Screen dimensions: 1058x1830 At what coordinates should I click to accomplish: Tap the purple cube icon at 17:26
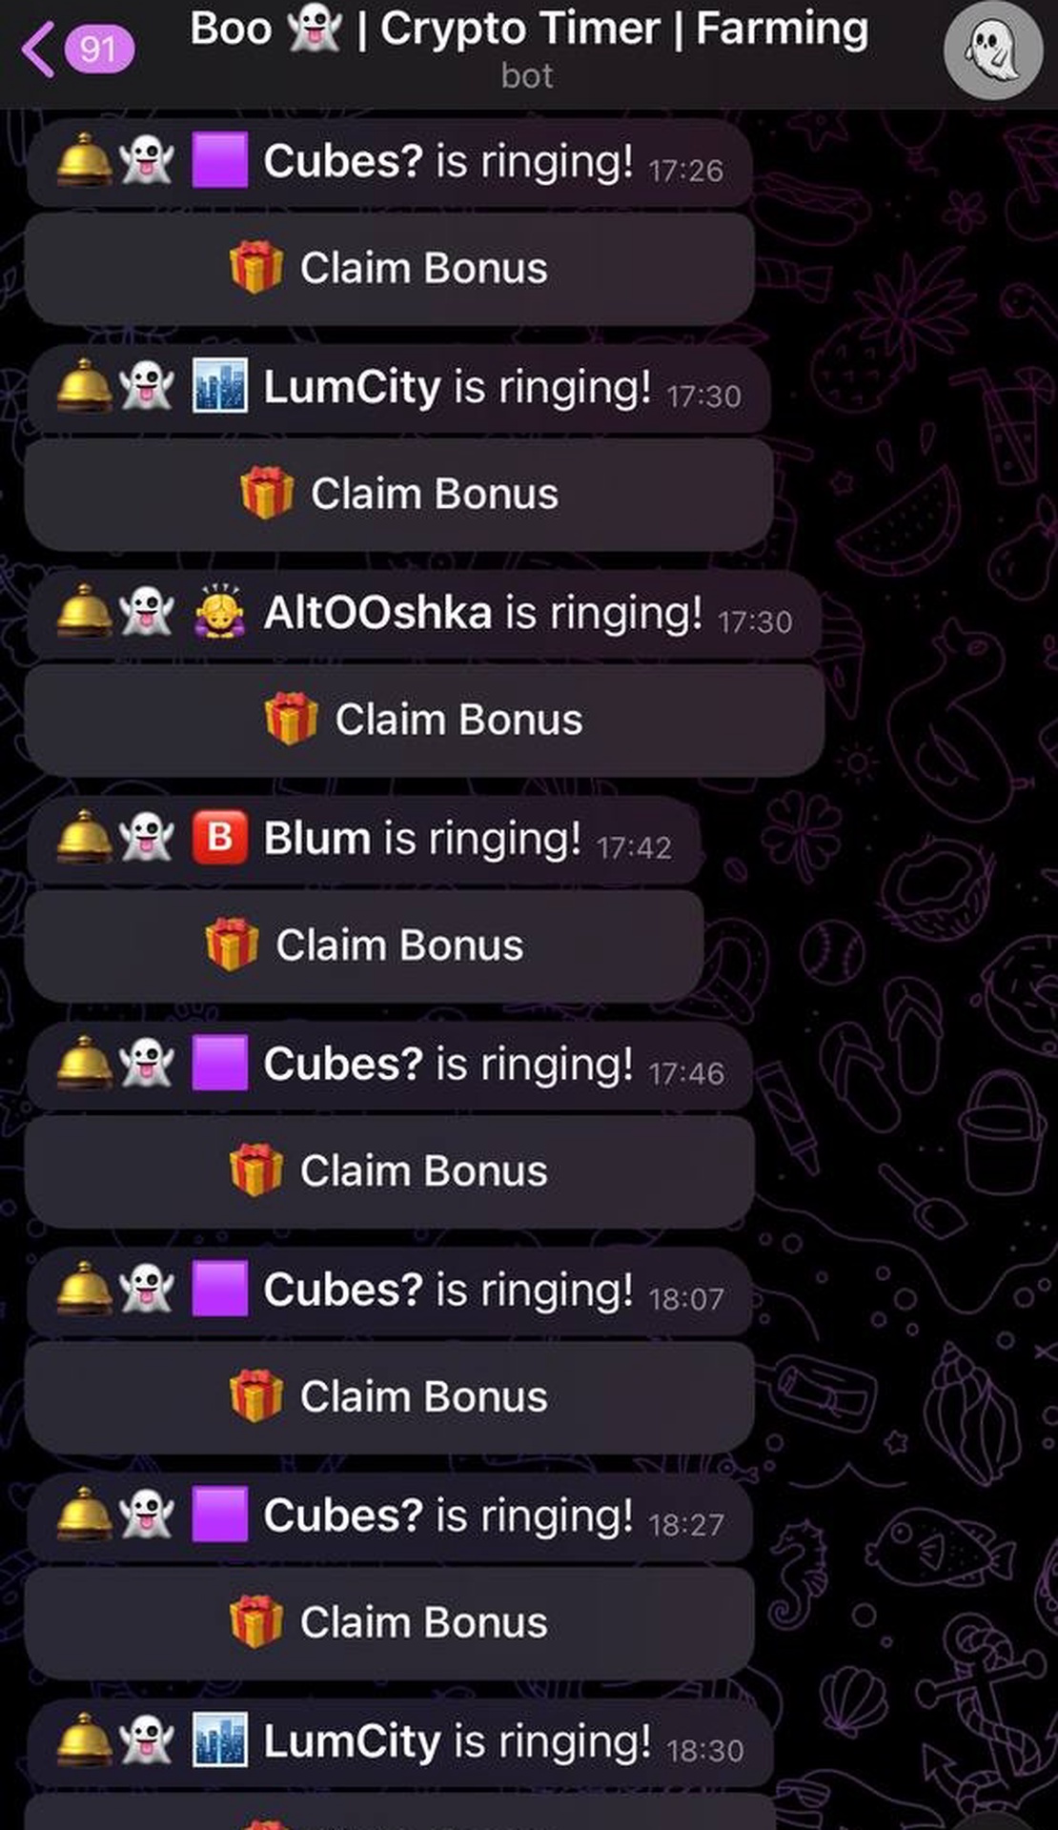[x=220, y=160]
